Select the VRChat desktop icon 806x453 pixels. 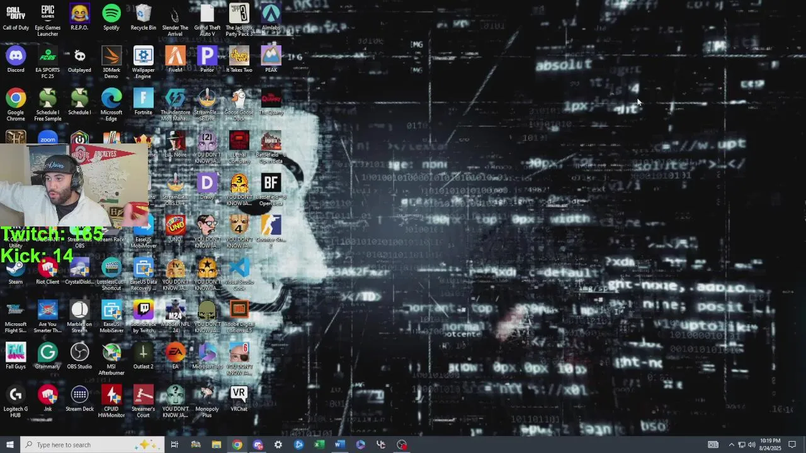coord(239,398)
